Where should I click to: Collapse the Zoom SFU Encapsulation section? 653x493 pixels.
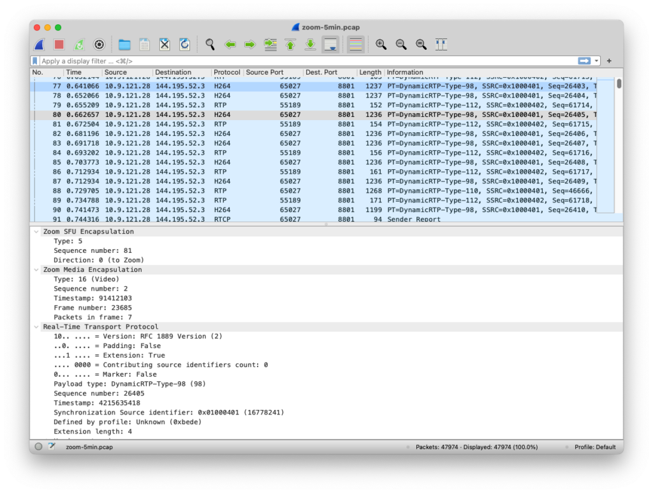(x=36, y=231)
